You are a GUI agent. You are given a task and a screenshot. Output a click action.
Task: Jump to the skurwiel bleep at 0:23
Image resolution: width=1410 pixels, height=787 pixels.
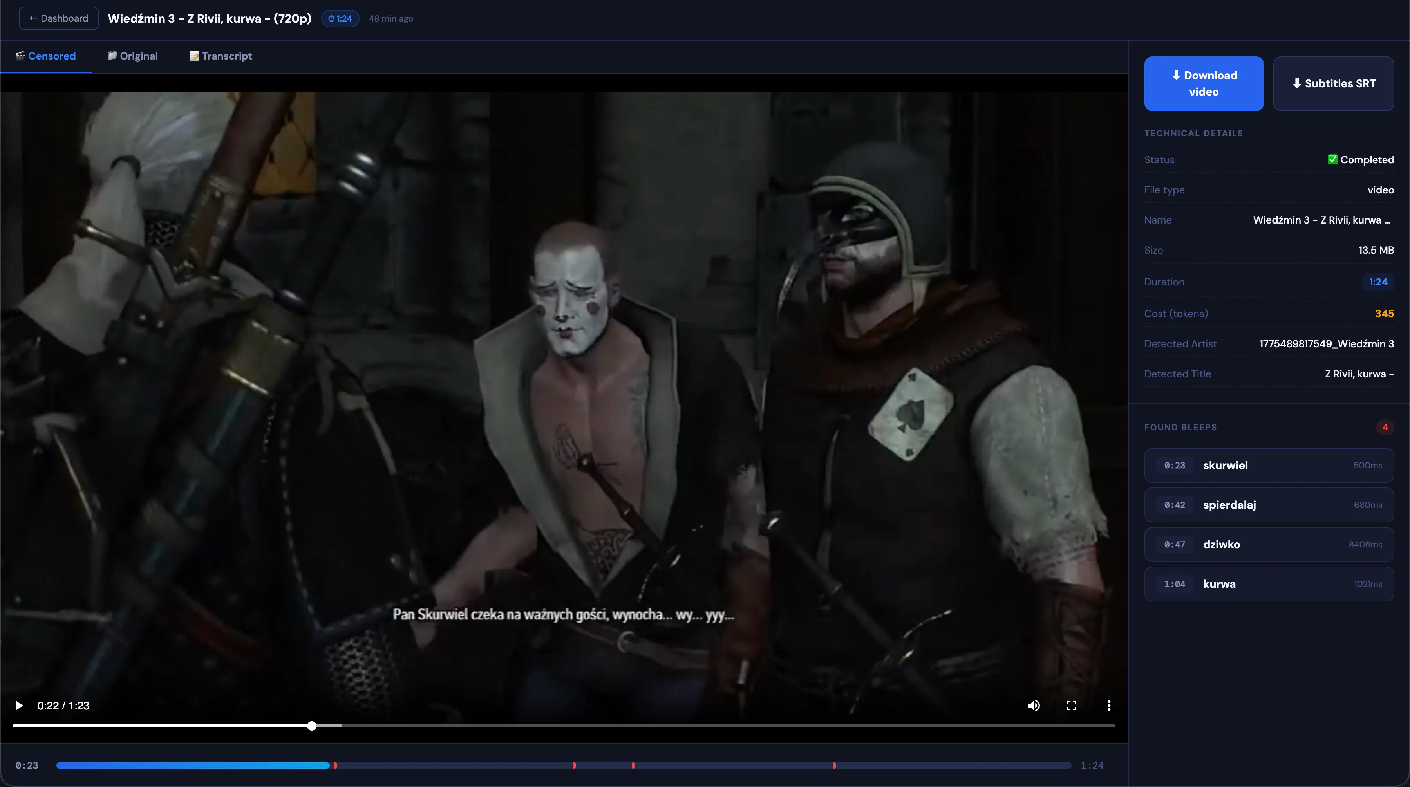click(1269, 465)
